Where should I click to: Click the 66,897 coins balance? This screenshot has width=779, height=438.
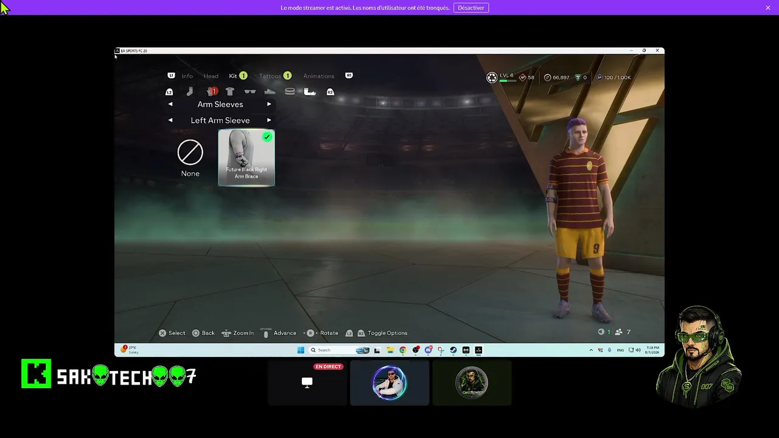click(561, 77)
